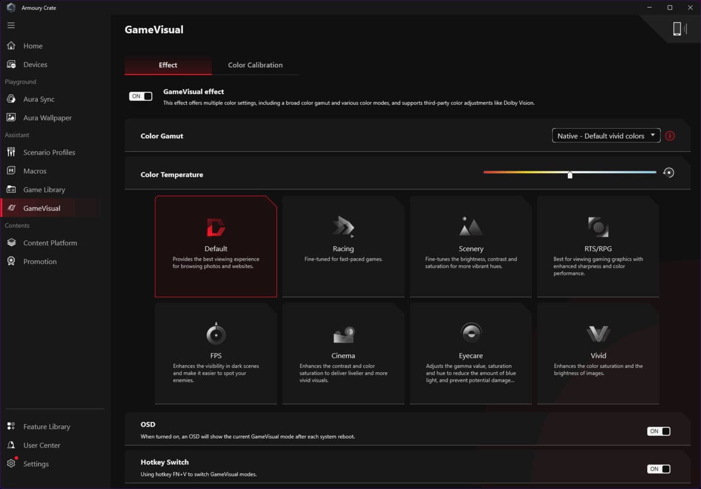Open the Devices page icon
This screenshot has height=489, width=701.
(x=11, y=64)
